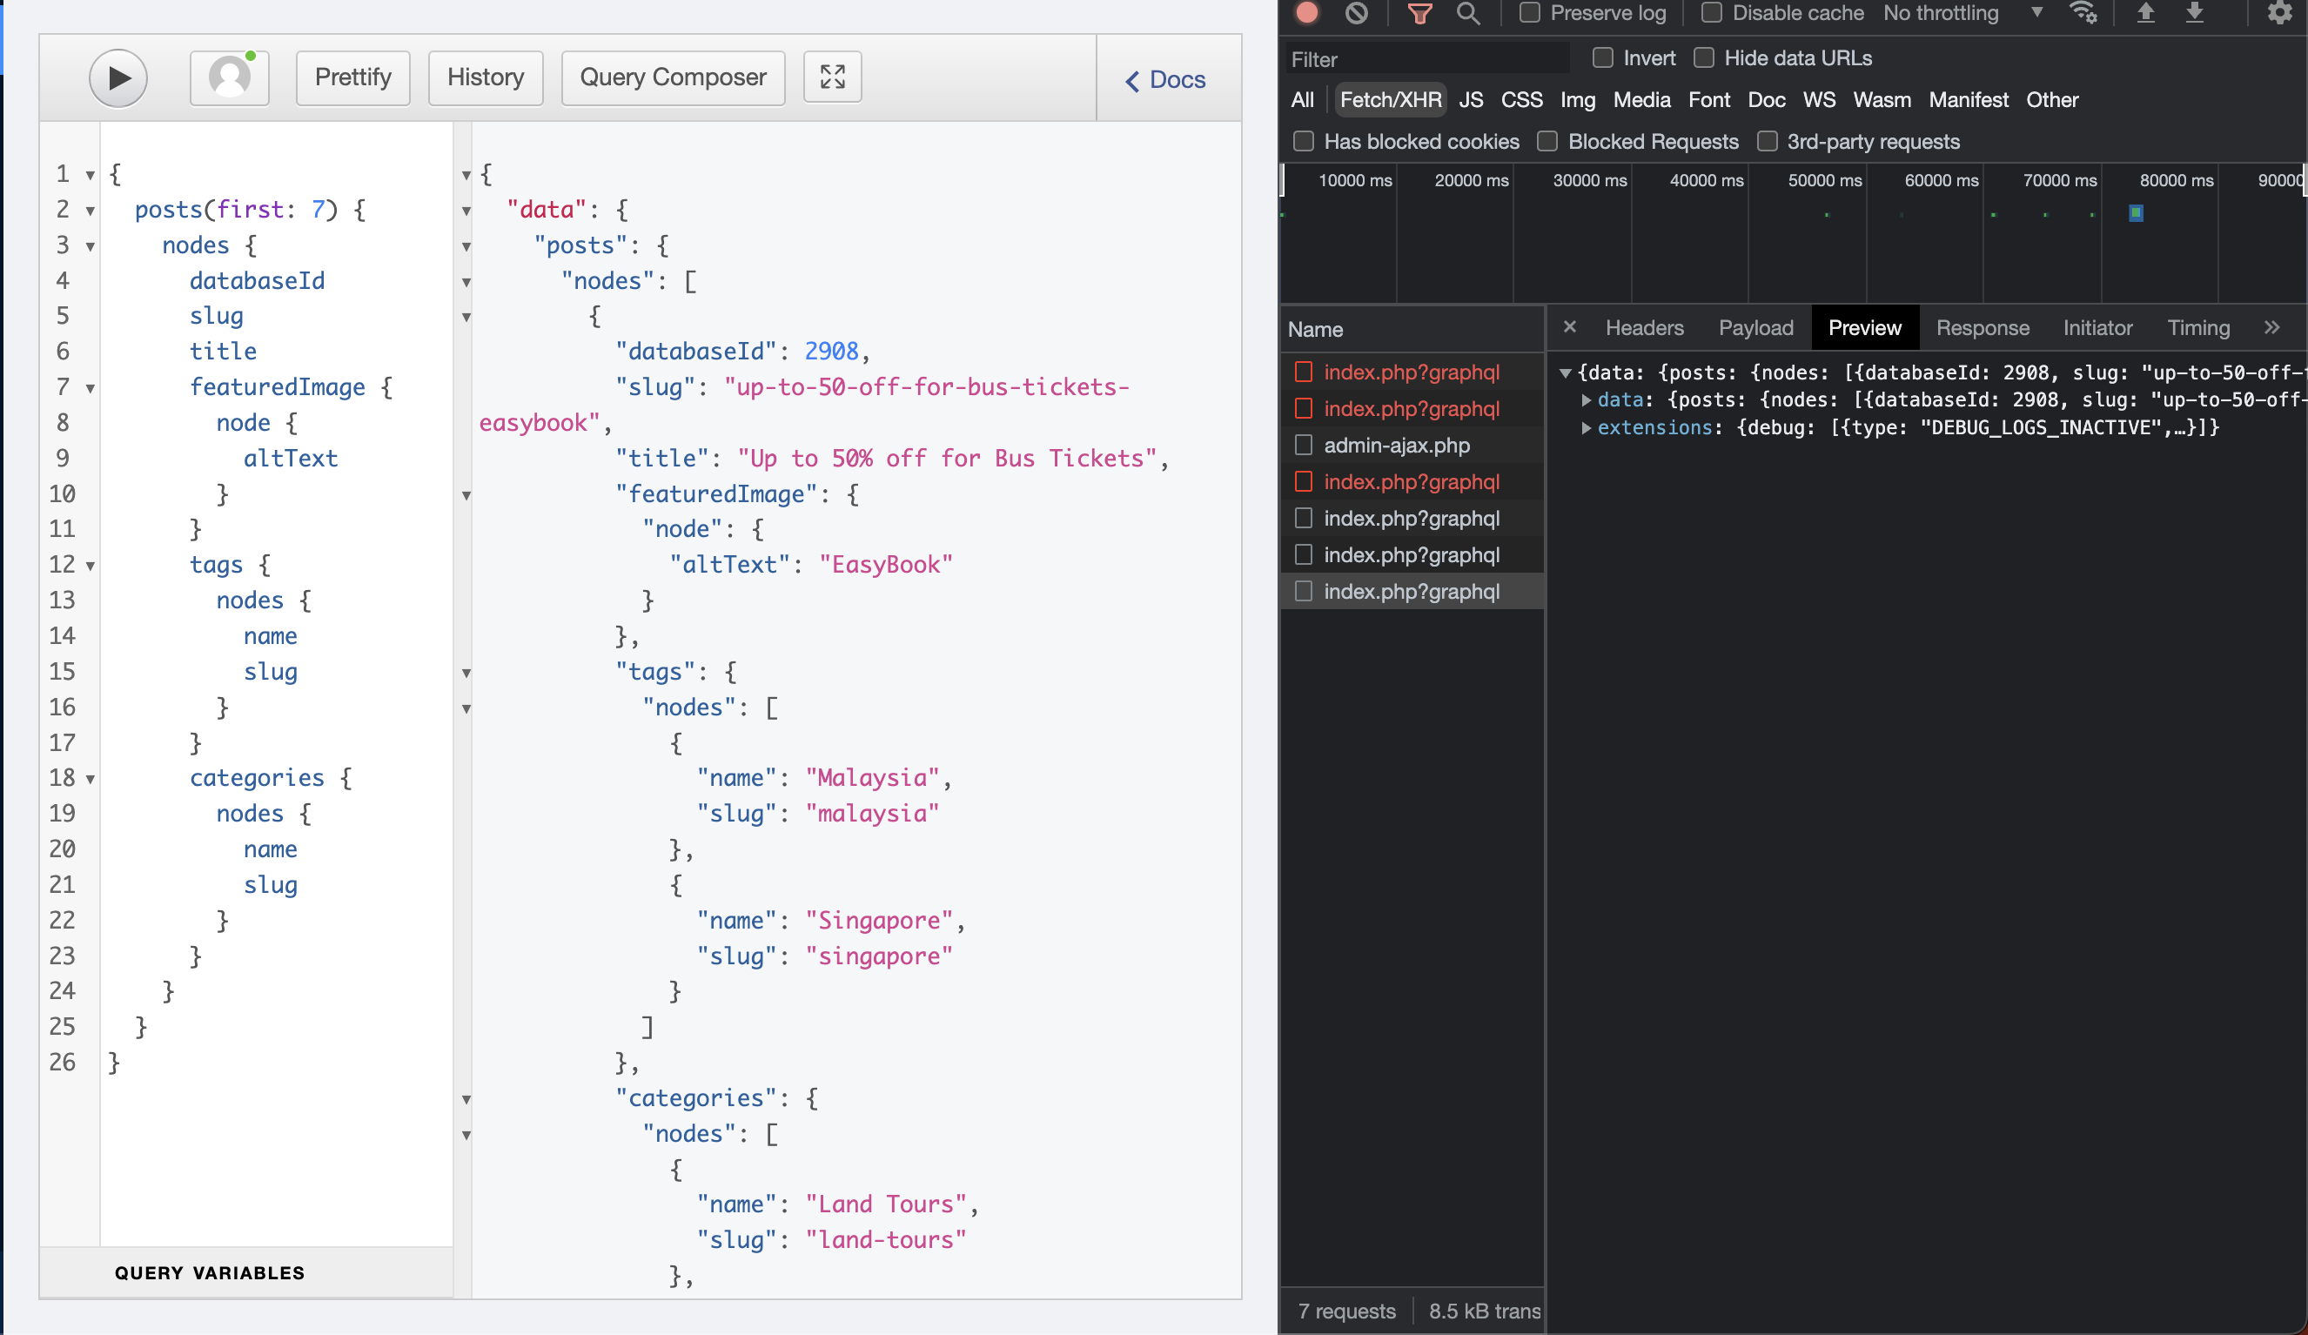
Task: Open the Docs panel link
Action: [1166, 80]
